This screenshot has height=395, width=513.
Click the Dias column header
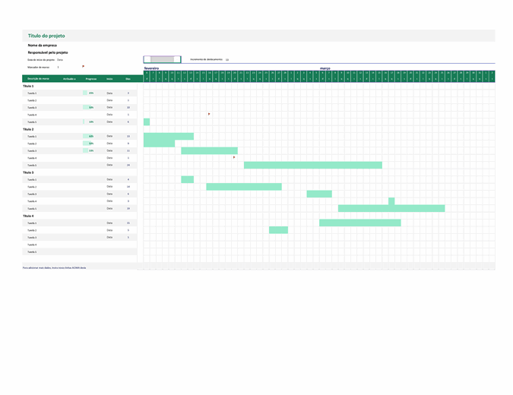128,78
